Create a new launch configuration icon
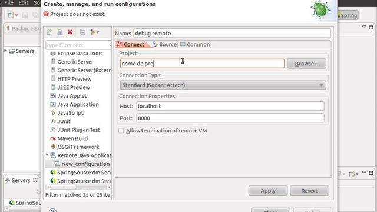This screenshot has height=212, width=377. (x=49, y=32)
